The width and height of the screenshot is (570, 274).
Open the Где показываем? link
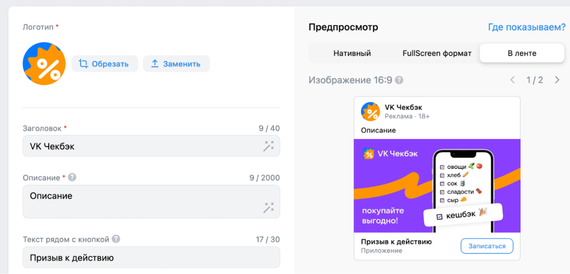coord(526,27)
